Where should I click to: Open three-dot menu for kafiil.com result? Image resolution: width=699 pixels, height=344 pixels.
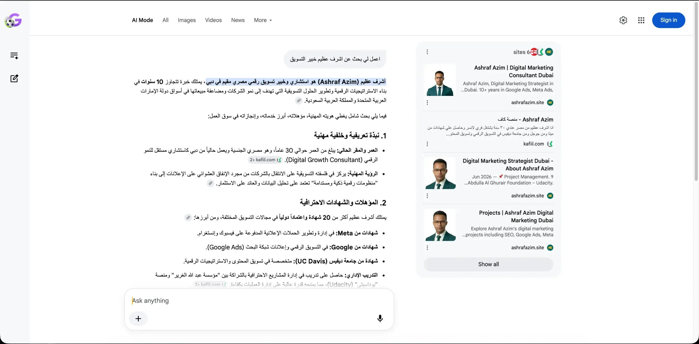pyautogui.click(x=427, y=144)
